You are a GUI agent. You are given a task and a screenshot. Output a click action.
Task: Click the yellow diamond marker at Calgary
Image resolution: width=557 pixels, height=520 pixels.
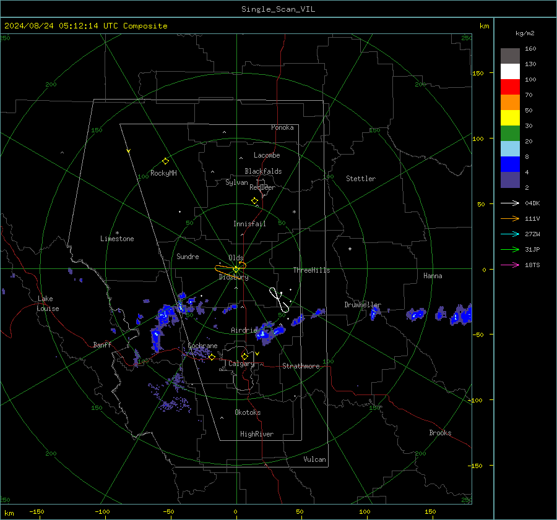(244, 356)
